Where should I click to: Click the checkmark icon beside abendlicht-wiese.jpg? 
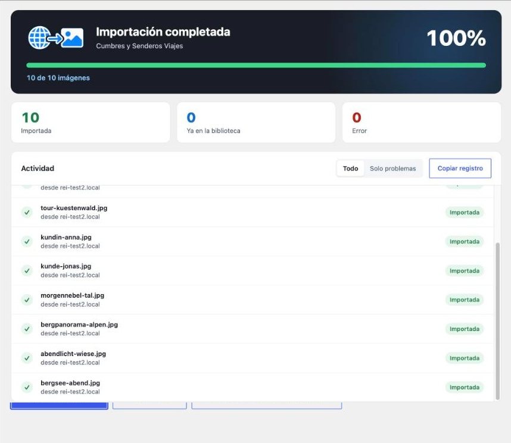[27, 358]
